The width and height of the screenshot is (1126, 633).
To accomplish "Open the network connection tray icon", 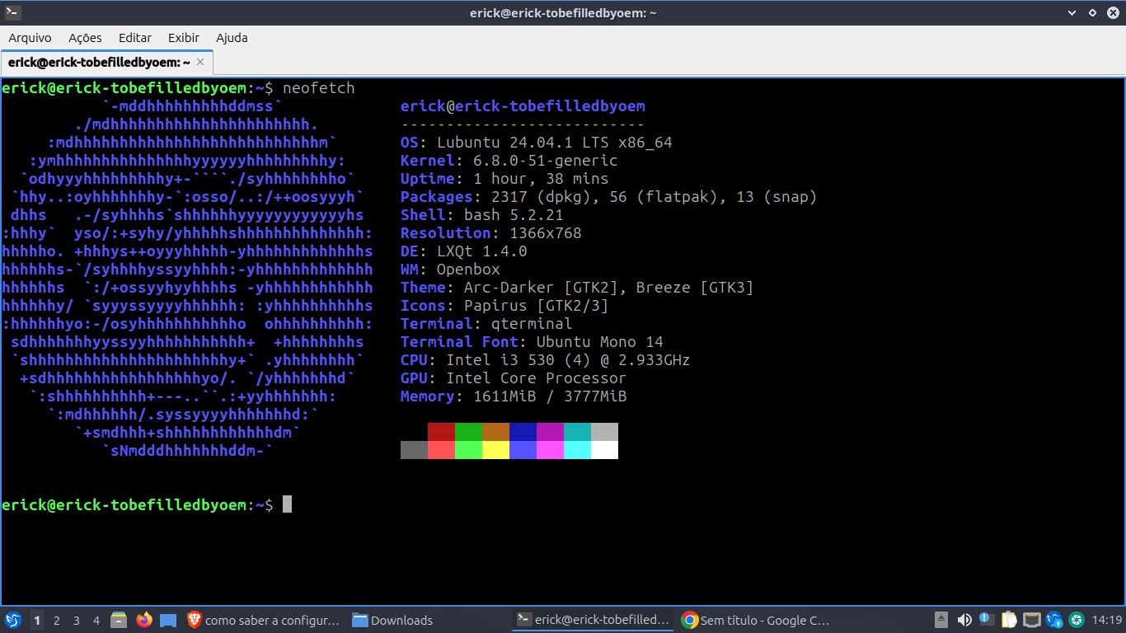I will [x=1031, y=620].
